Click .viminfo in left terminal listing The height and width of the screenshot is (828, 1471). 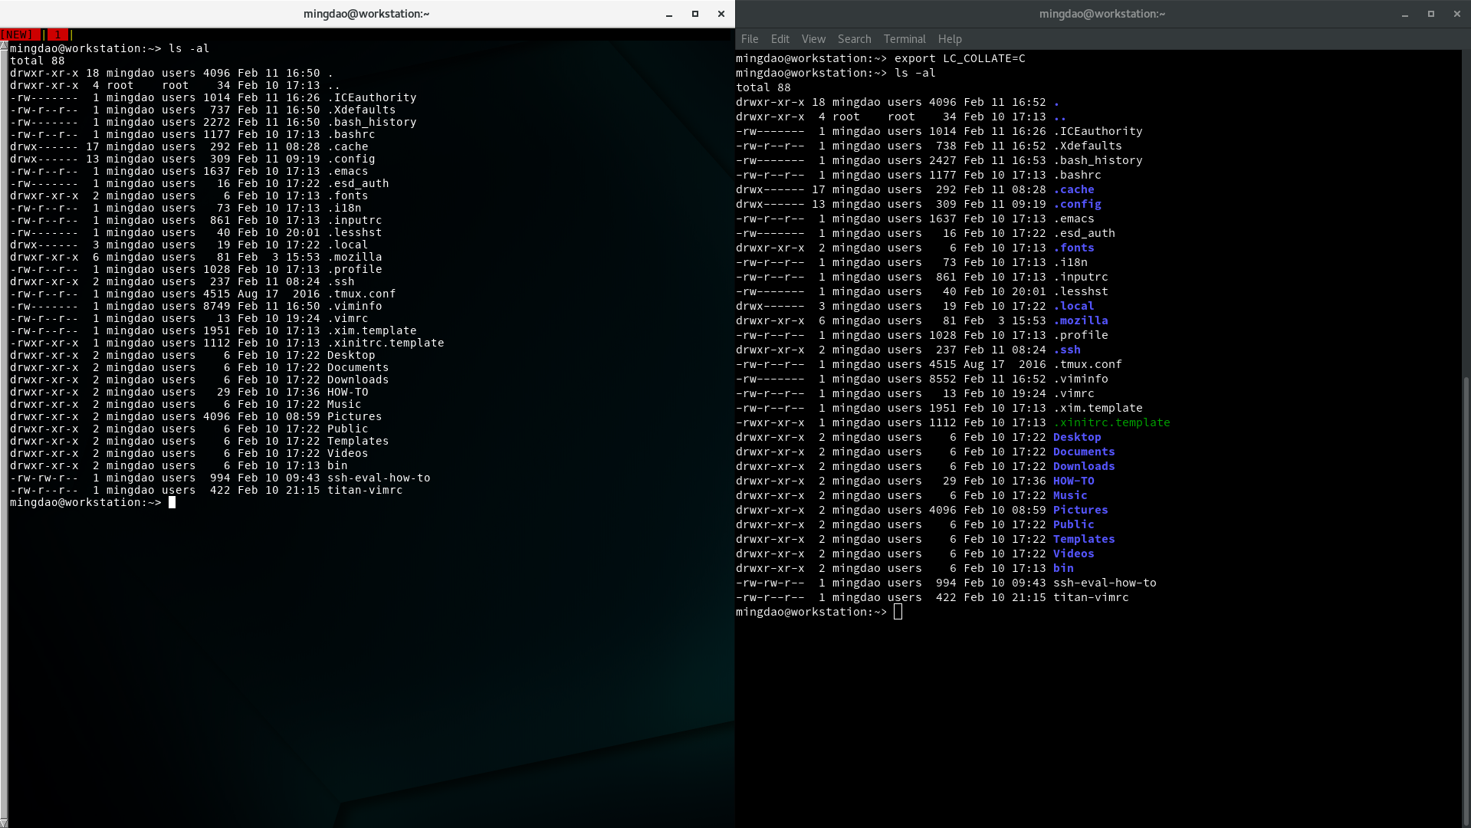(355, 306)
